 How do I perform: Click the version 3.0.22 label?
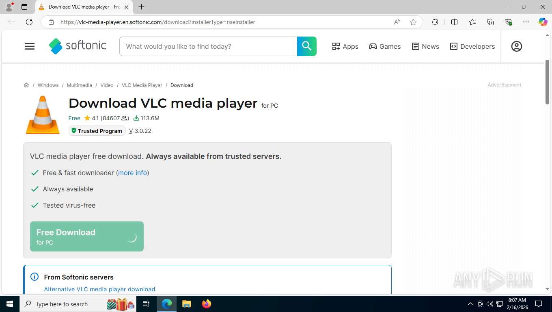(x=140, y=131)
